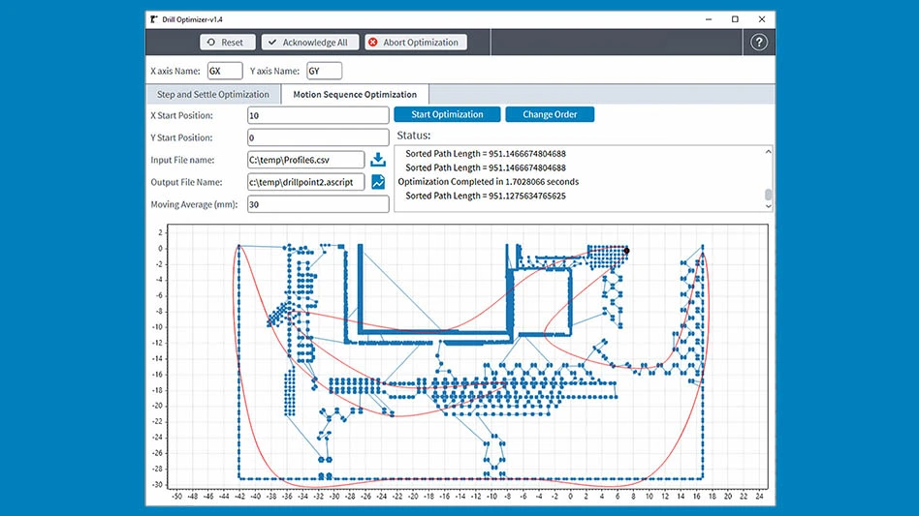Edit the Output File Name field
This screenshot has height=516, width=919.
click(305, 182)
